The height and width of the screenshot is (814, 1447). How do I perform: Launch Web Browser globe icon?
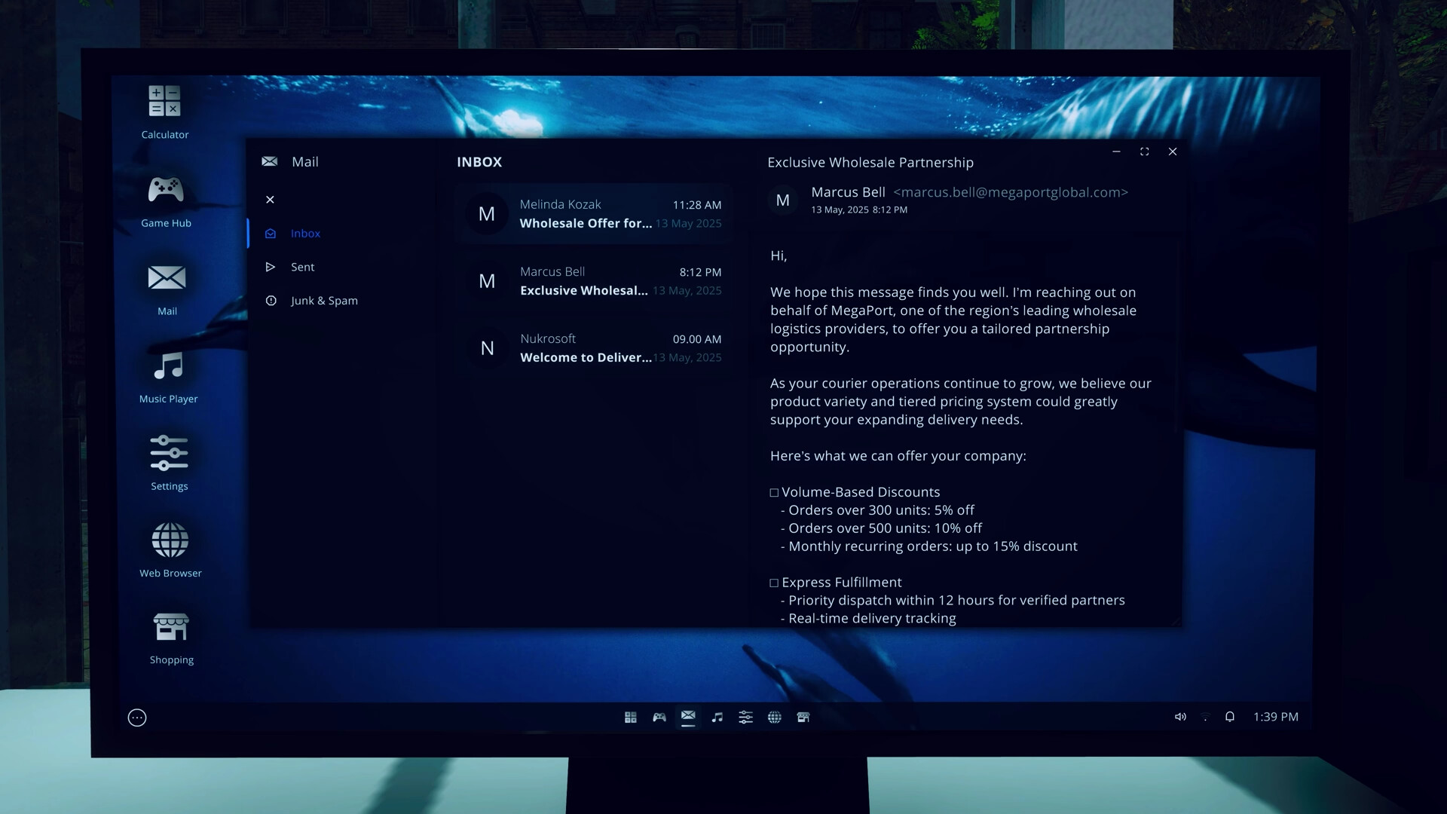pyautogui.click(x=170, y=540)
